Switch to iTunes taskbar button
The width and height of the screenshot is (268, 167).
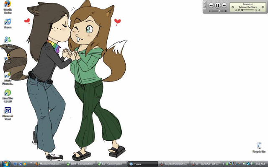point(143,164)
